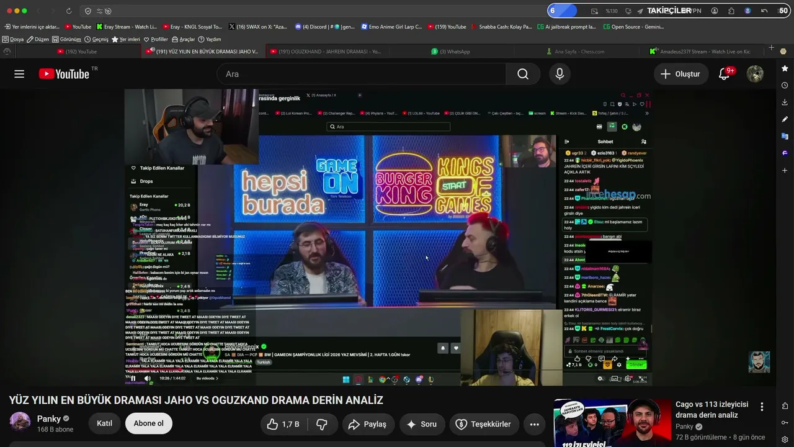Viewport: 794px width, 447px height.
Task: Open the translate panel in the sidebar
Action: pos(785,136)
